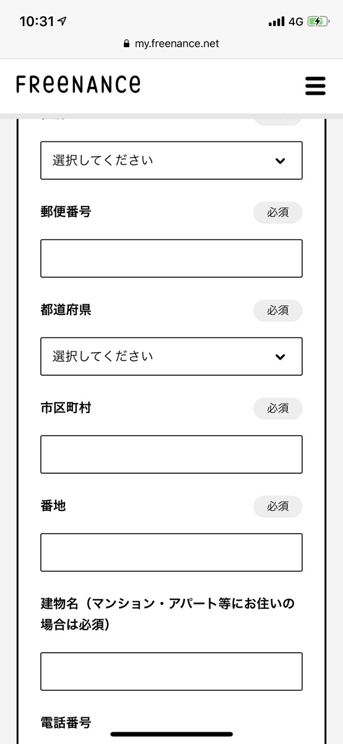Tap the cellular signal bars icon
Image resolution: width=343 pixels, height=744 pixels.
pyautogui.click(x=276, y=22)
